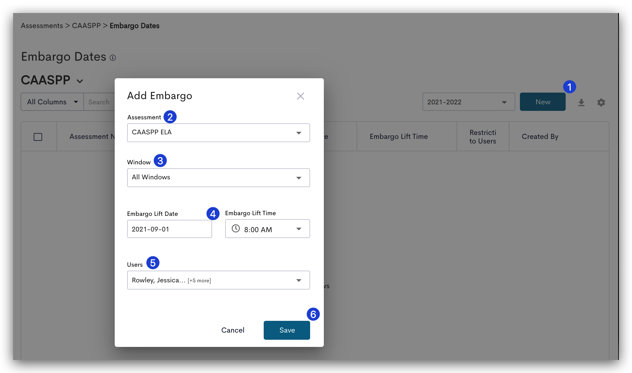Save the new embargo
The height and width of the screenshot is (373, 632).
click(287, 330)
